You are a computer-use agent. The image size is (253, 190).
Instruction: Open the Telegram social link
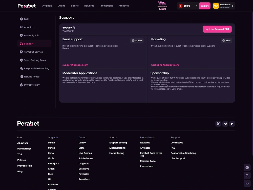(225, 124)
